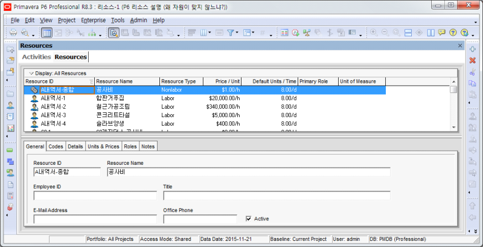Open the Tools menu

118,21
